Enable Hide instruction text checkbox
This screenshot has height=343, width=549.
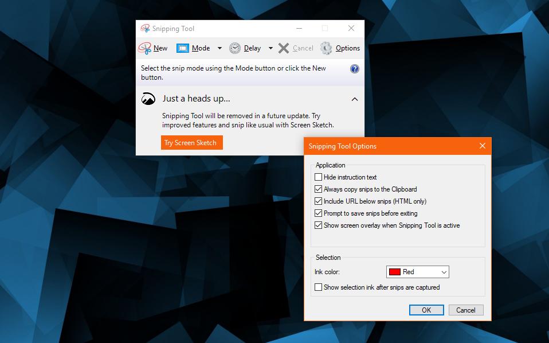(318, 177)
